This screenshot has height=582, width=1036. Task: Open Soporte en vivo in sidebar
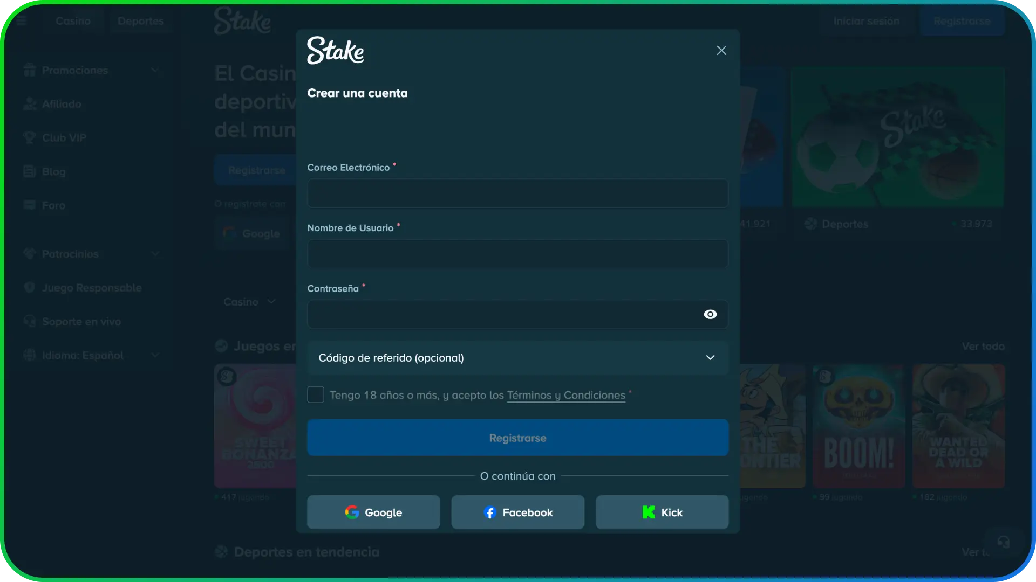[x=81, y=322]
